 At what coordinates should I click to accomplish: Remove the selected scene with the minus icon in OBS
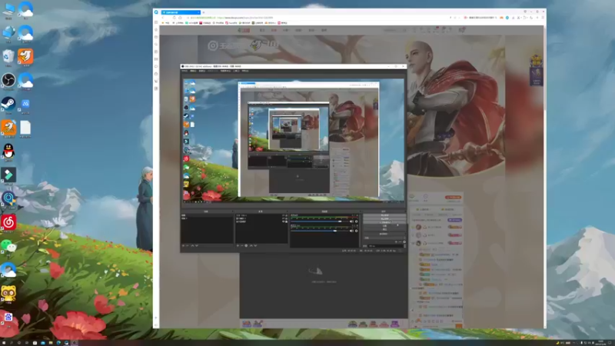tap(187, 245)
